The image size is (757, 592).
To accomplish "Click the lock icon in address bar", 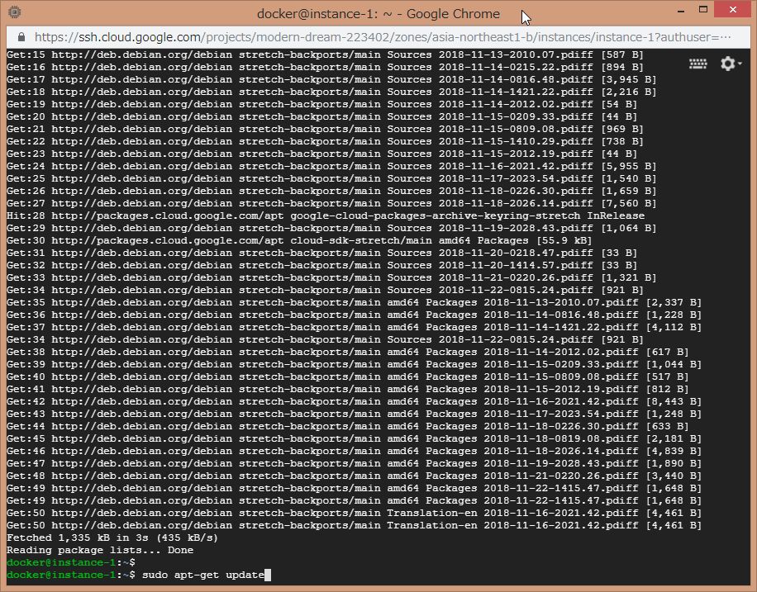I will click(21, 37).
